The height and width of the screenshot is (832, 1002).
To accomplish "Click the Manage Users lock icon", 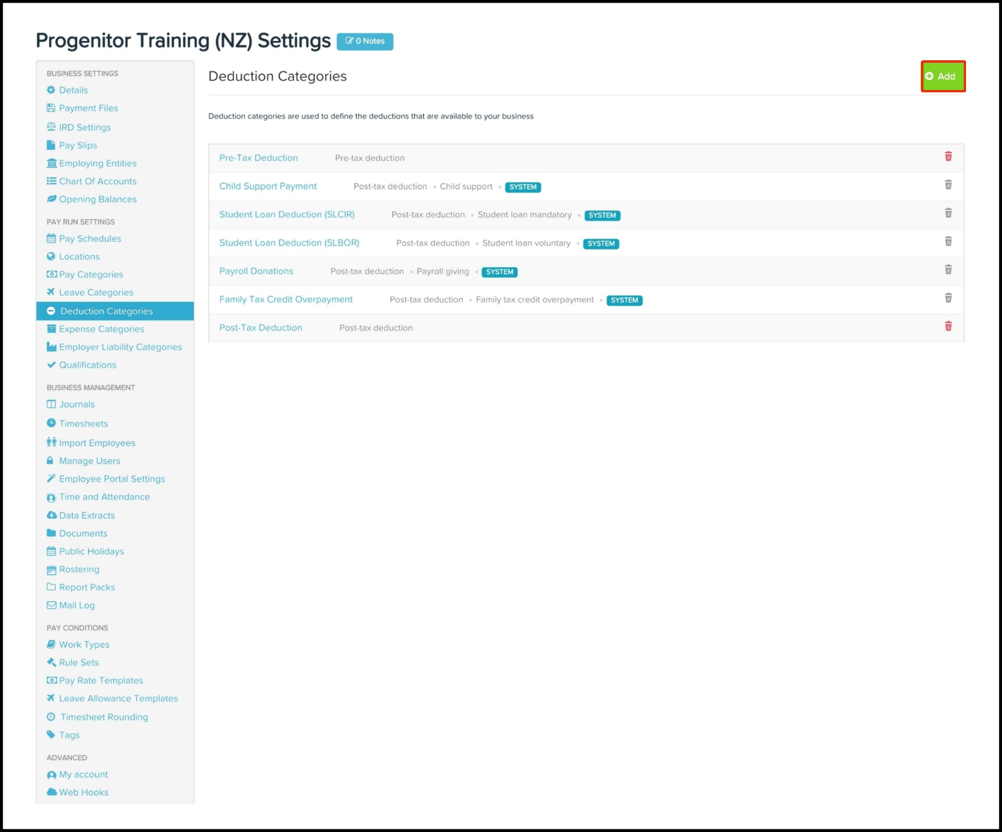I will 50,460.
